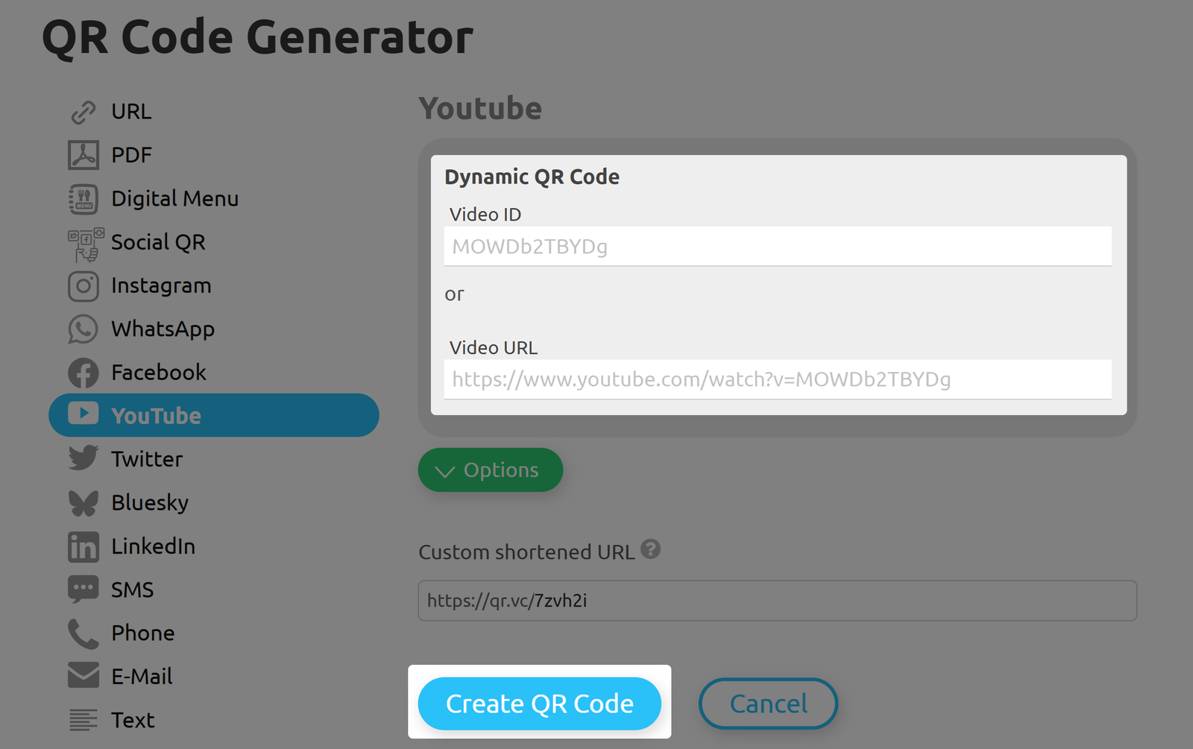This screenshot has height=749, width=1193.
Task: Expand the green Options dropdown
Action: point(490,470)
